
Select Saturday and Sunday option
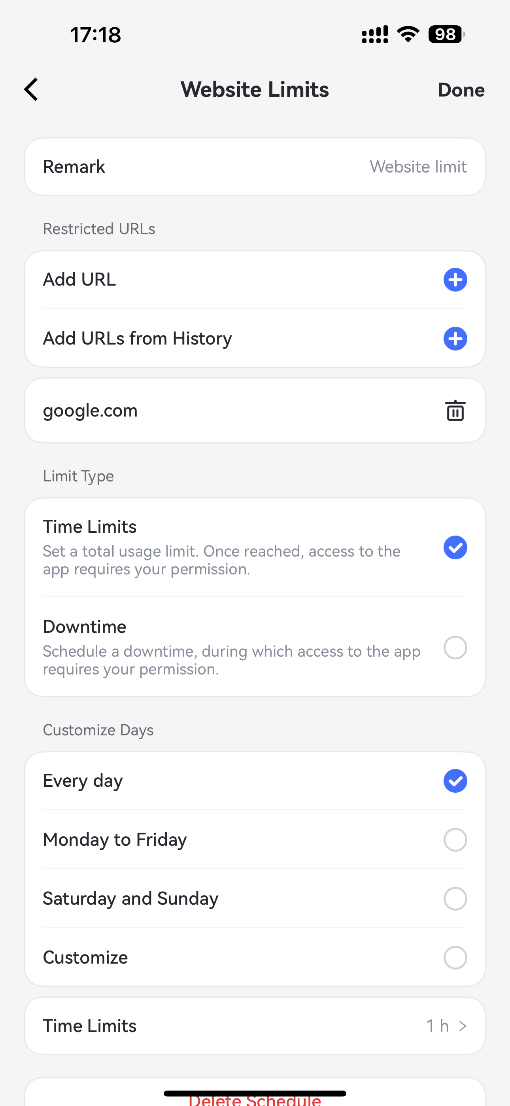455,898
